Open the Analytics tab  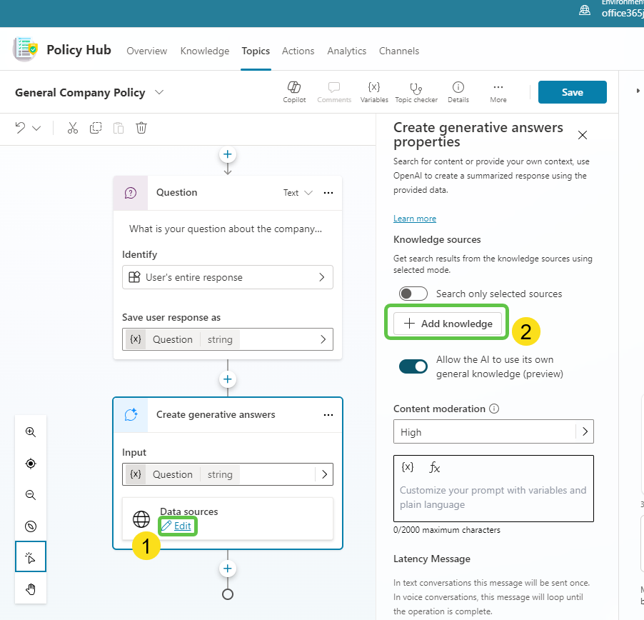click(346, 51)
